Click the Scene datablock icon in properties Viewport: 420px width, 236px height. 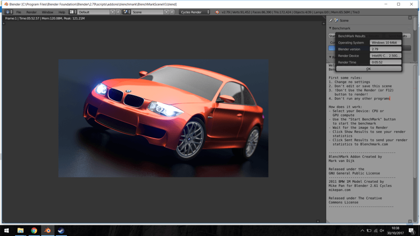pyautogui.click(x=336, y=20)
